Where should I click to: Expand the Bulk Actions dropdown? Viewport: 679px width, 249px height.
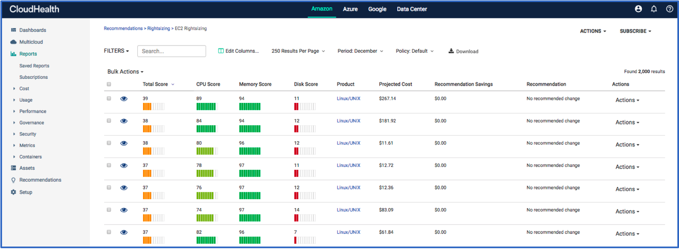tap(125, 72)
